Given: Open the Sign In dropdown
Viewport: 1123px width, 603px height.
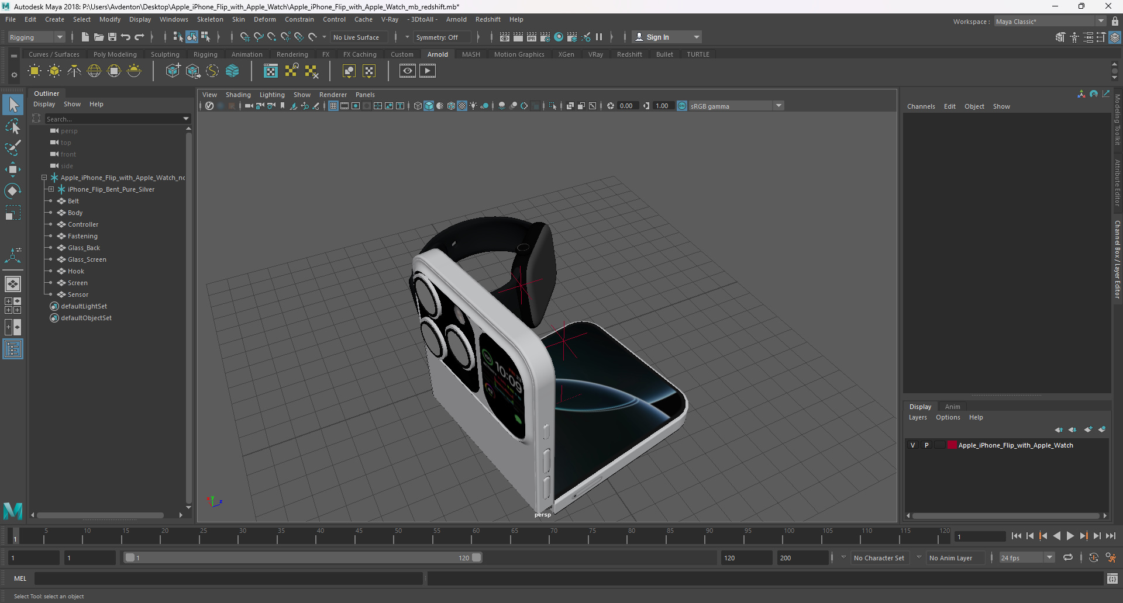Looking at the screenshot, I should click(668, 37).
